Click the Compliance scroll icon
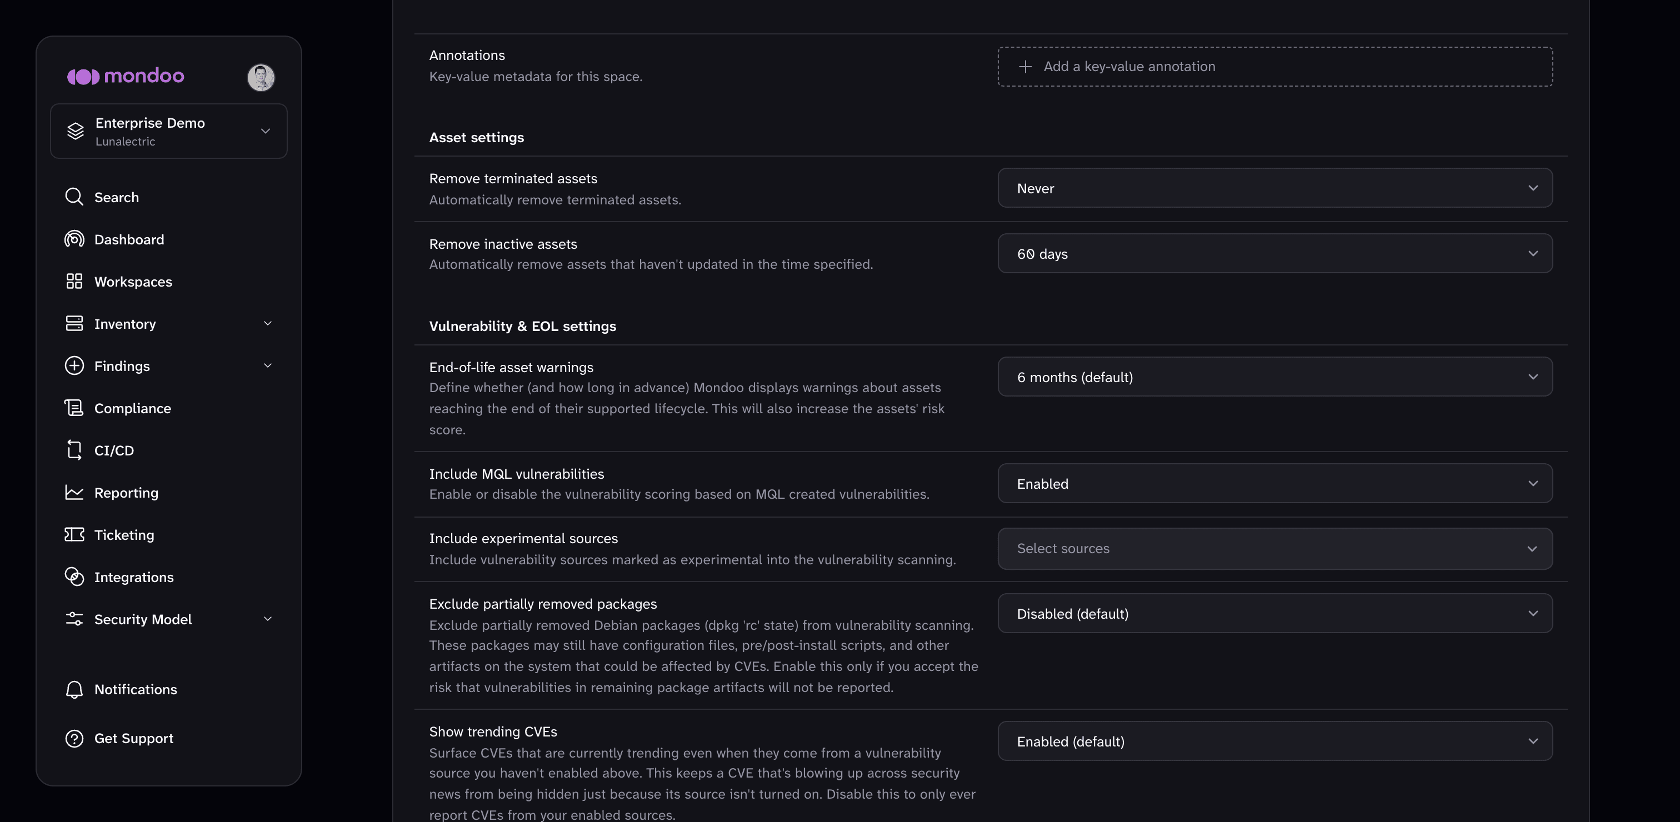Viewport: 1680px width, 822px height. (74, 408)
